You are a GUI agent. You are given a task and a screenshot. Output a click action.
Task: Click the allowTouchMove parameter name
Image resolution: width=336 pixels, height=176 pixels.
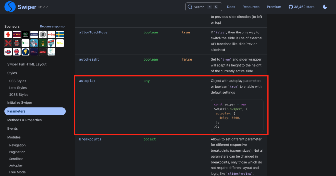[x=93, y=33]
